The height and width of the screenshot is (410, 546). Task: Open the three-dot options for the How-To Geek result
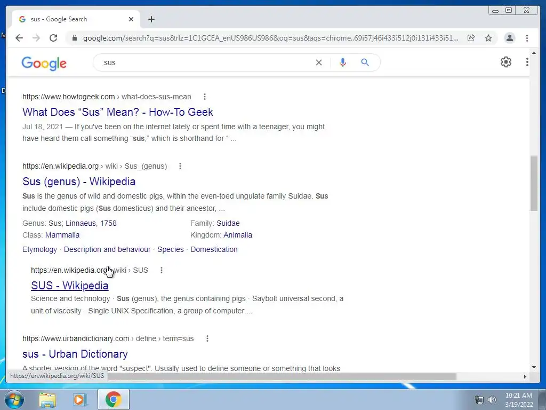pyautogui.click(x=205, y=97)
